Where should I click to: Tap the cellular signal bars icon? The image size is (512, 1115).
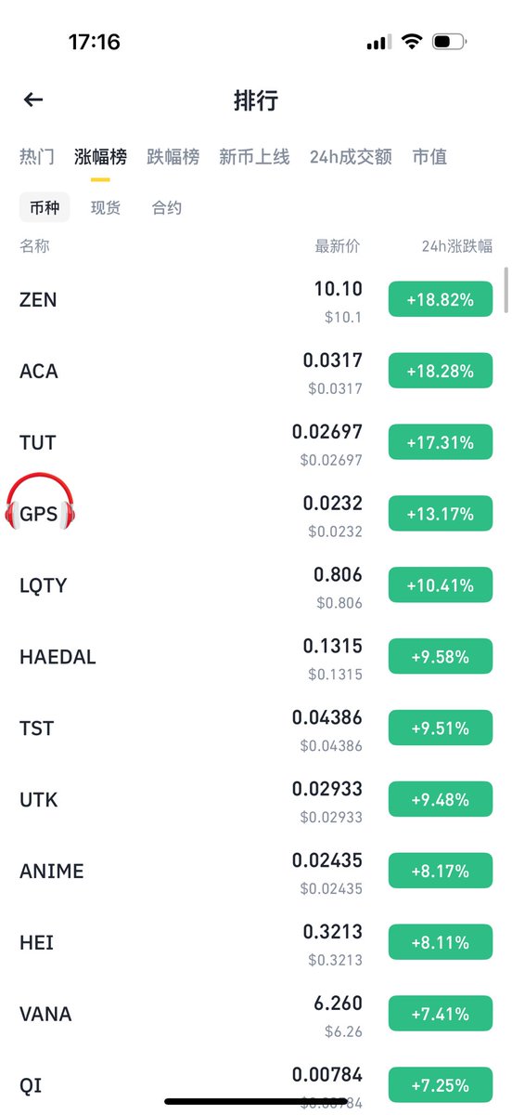pyautogui.click(x=378, y=43)
